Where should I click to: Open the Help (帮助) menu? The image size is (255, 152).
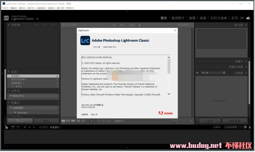pyautogui.click(x=70, y=8)
